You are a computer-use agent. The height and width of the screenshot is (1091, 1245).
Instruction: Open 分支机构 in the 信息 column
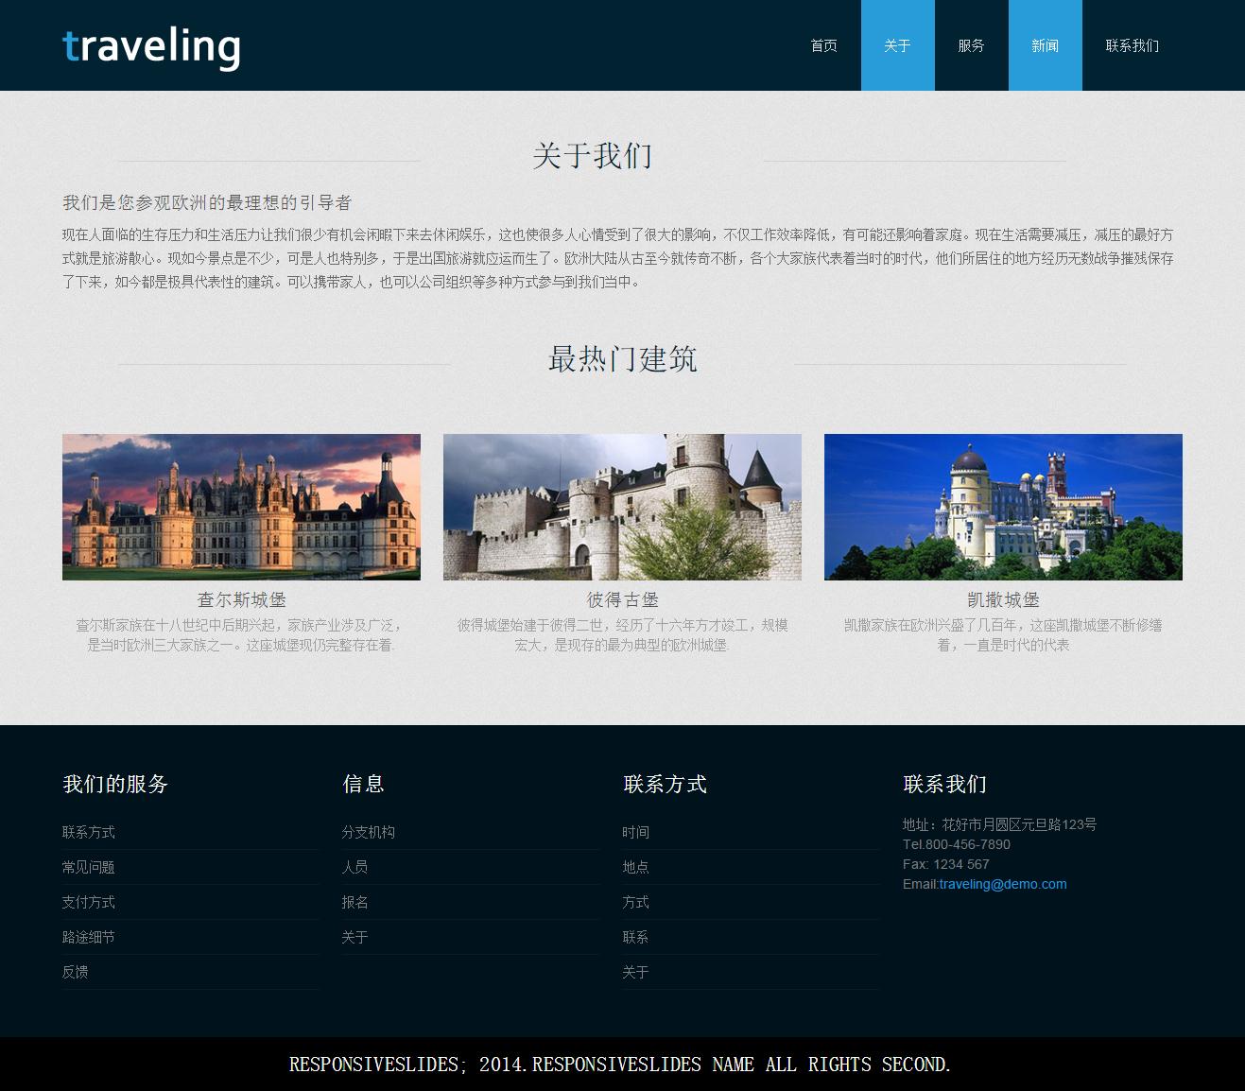pos(369,832)
